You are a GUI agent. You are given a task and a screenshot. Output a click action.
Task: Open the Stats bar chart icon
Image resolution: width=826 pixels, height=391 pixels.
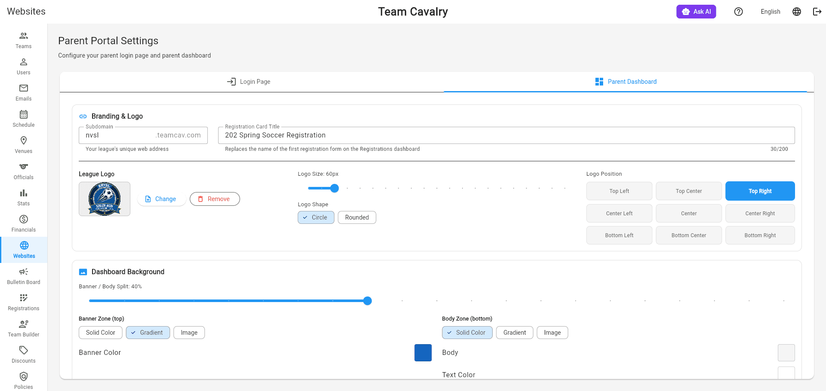coord(24,193)
